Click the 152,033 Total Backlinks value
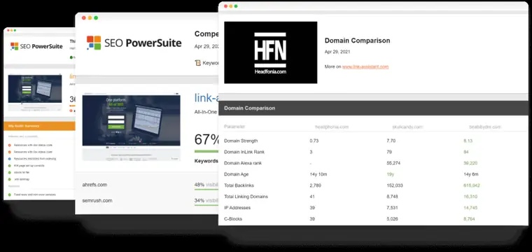The height and width of the screenshot is (252, 532). point(395,185)
